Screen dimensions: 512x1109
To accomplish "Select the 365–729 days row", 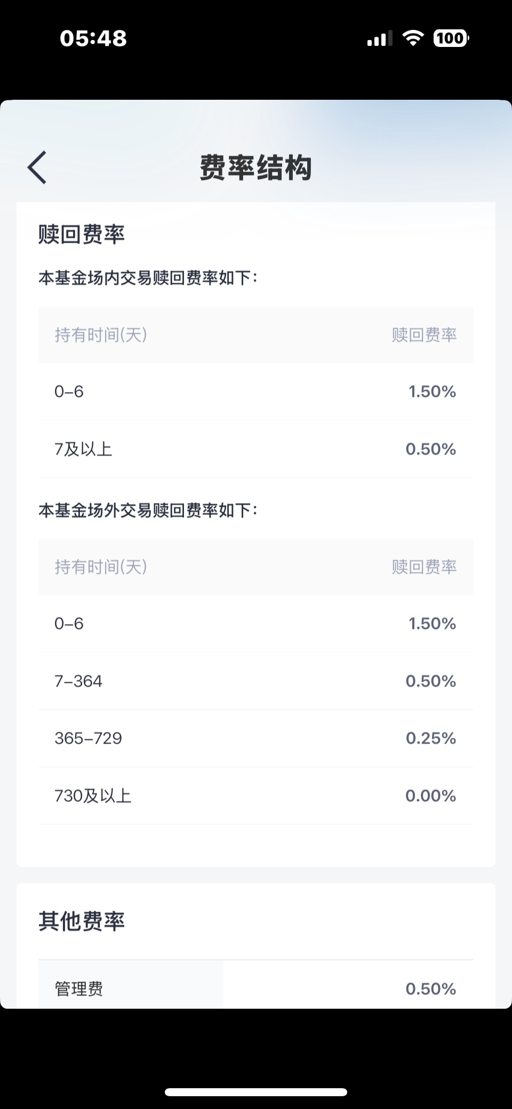I will (256, 738).
